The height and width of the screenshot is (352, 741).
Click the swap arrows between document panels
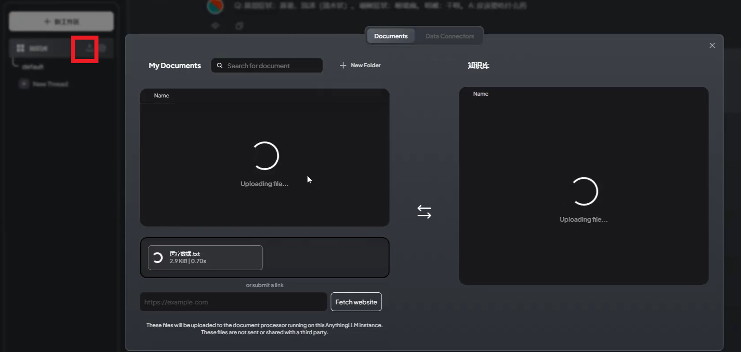[424, 212]
